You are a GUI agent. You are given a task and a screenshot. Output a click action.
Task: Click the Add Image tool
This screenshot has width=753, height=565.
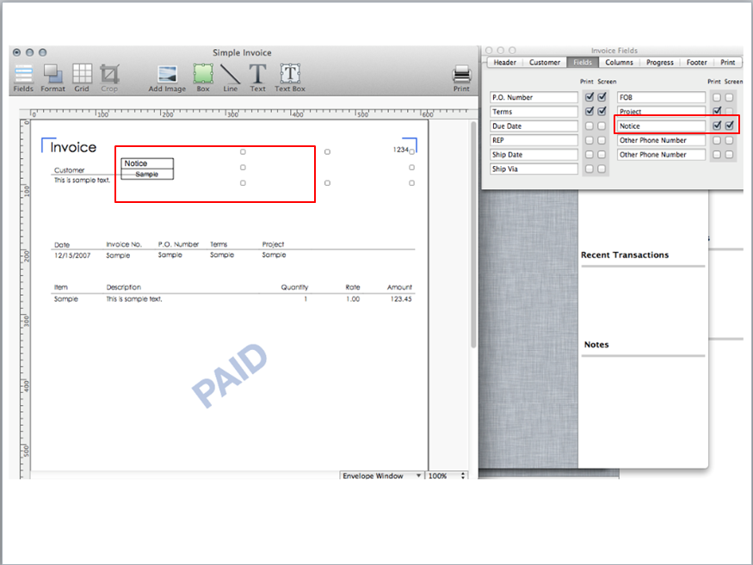coord(167,78)
